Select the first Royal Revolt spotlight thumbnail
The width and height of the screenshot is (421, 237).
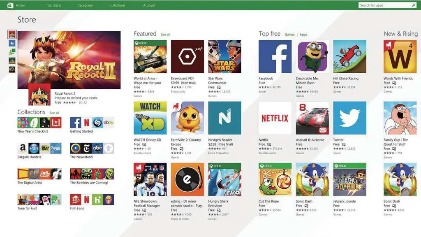[x=12, y=34]
